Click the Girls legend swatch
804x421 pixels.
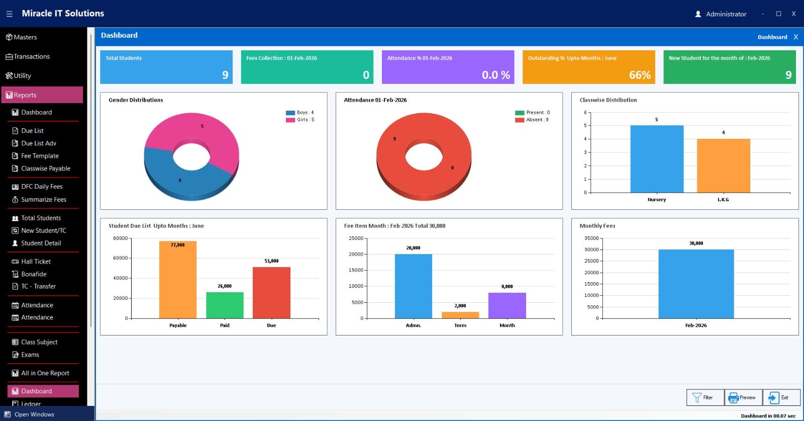click(290, 120)
